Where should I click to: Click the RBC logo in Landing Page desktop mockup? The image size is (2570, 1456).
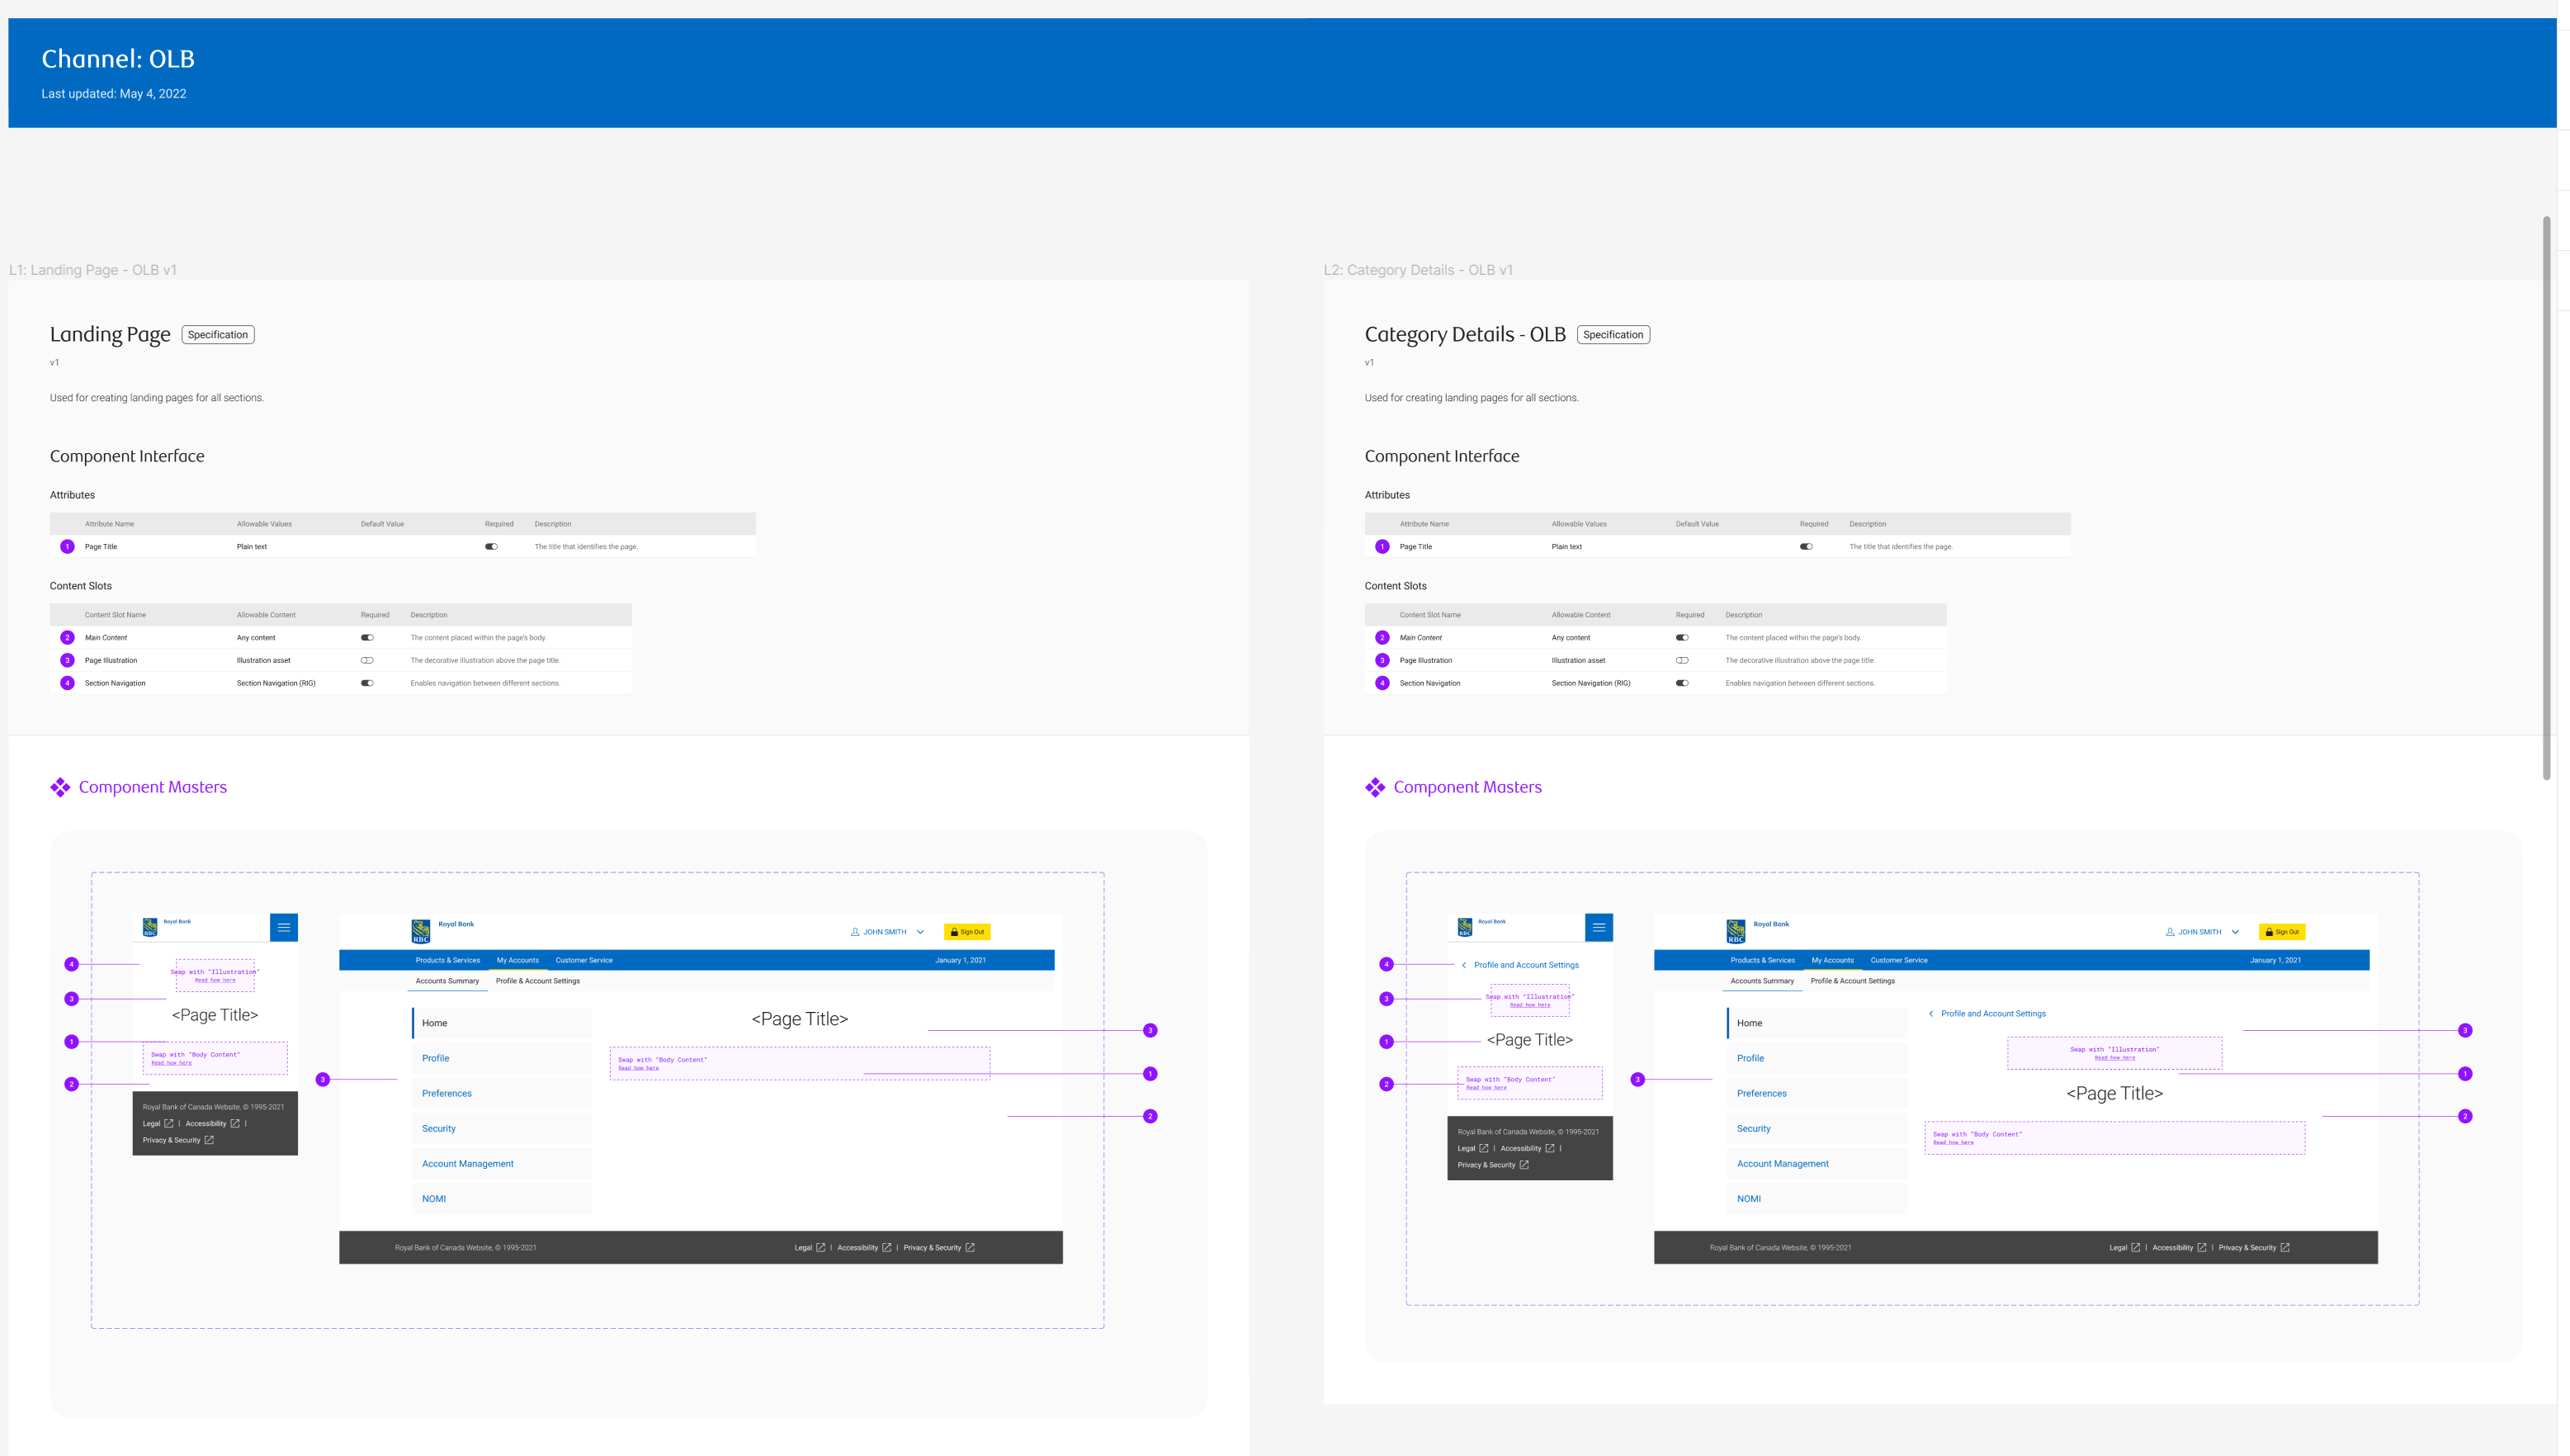[x=421, y=932]
